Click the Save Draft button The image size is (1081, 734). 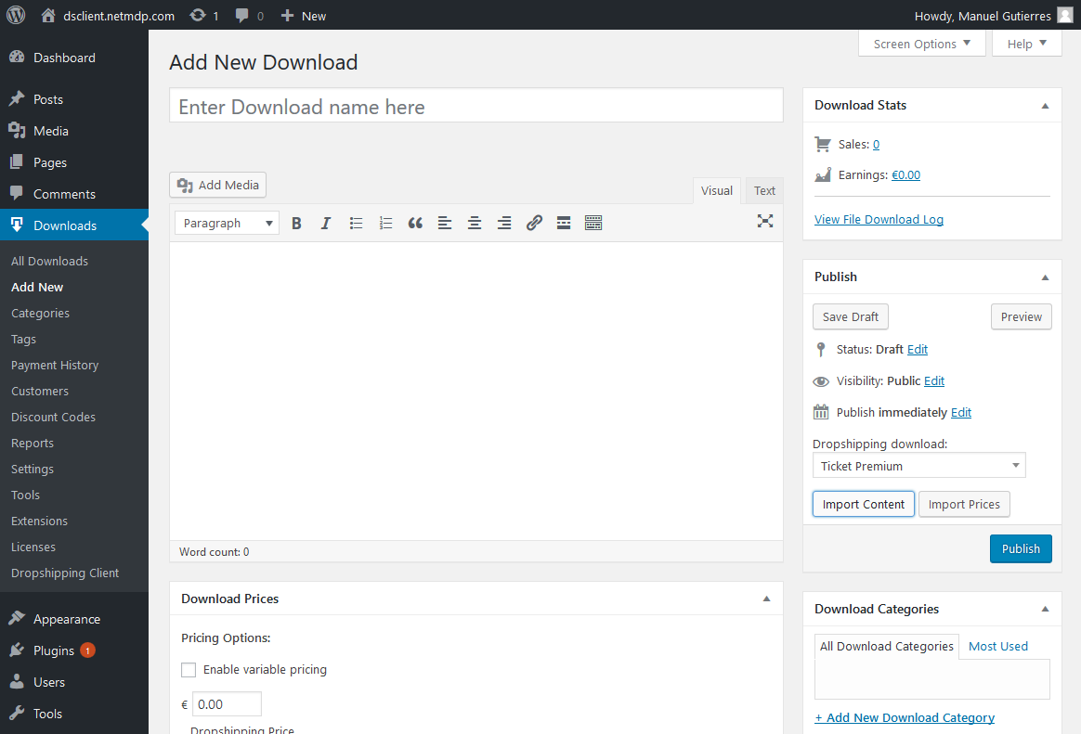click(851, 316)
